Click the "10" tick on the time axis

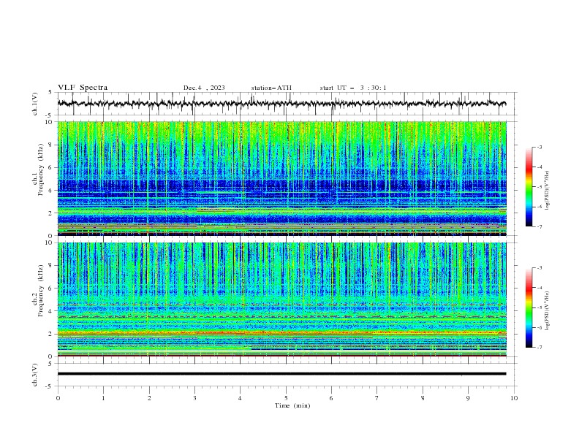514,398
